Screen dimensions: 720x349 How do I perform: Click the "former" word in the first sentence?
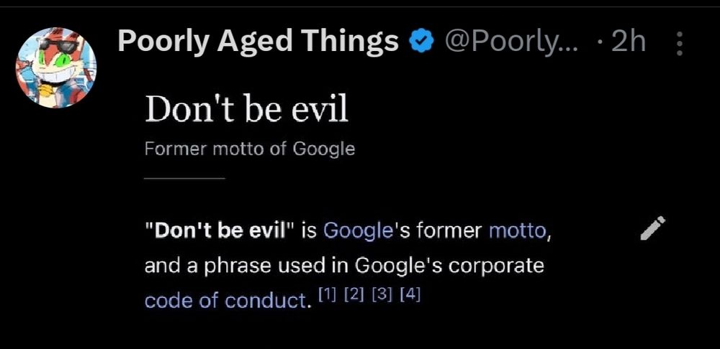pyautogui.click(x=450, y=231)
